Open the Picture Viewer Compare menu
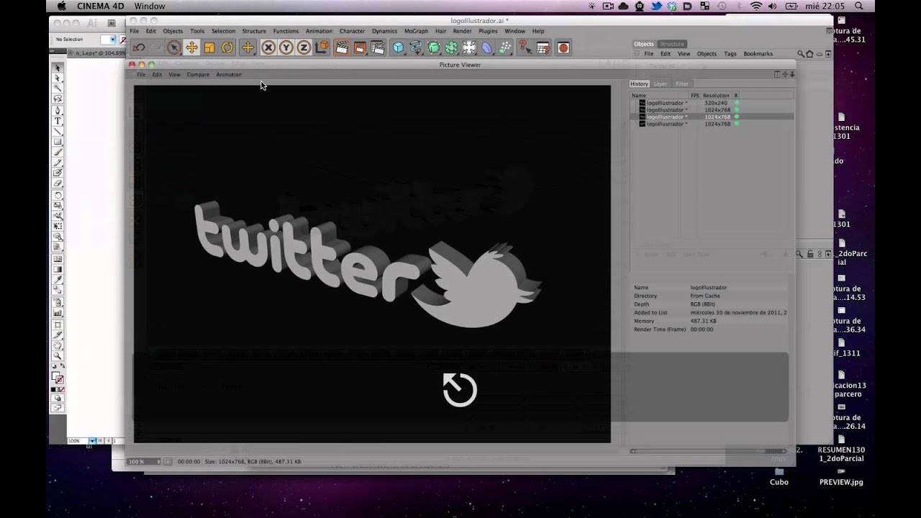This screenshot has width=921, height=518. (x=198, y=75)
